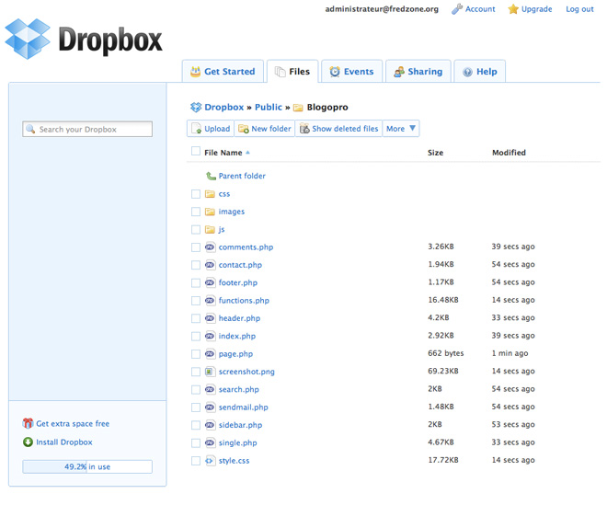The image size is (607, 505).
Task: Click the comments.php file icon
Action: tap(210, 247)
